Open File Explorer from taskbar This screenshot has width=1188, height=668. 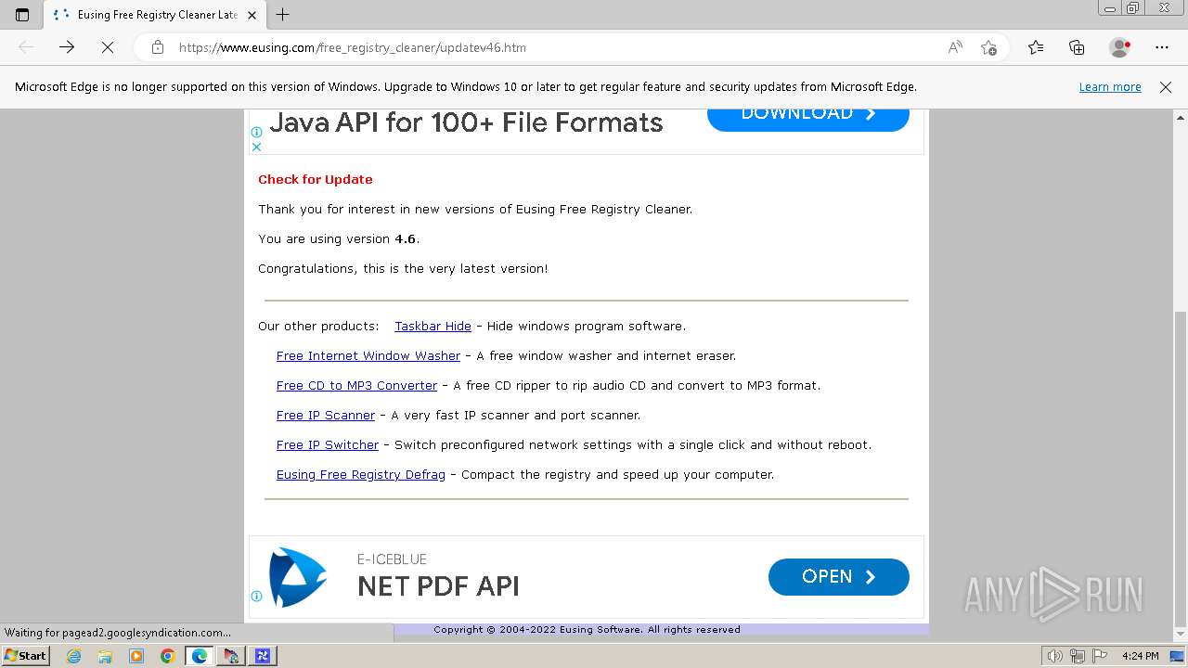[x=105, y=656]
